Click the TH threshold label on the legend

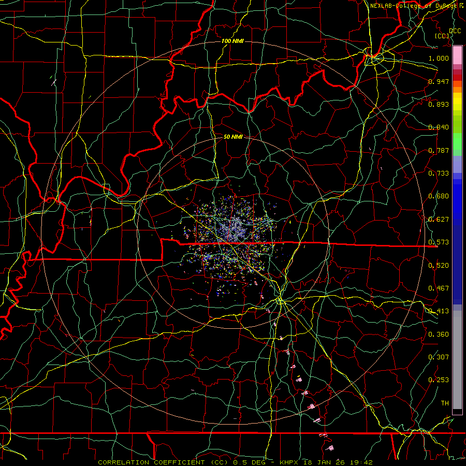click(x=445, y=403)
